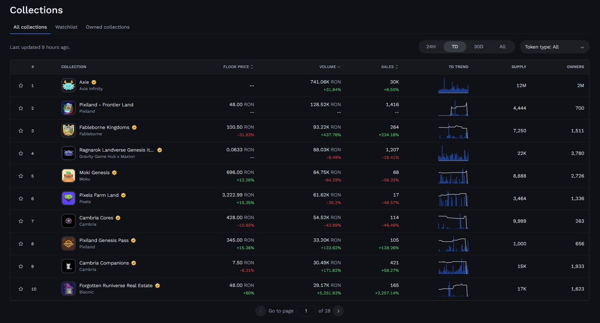Open the Token type dropdown
The width and height of the screenshot is (600, 323).
click(x=554, y=47)
